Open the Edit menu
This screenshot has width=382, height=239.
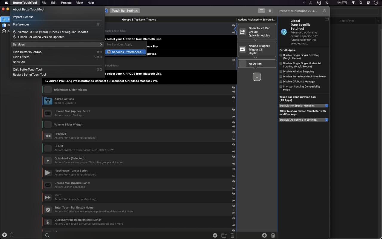[54, 3]
